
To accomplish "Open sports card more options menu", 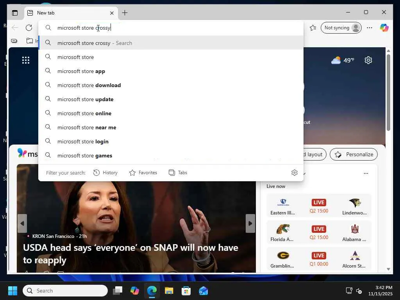I will click(366, 173).
